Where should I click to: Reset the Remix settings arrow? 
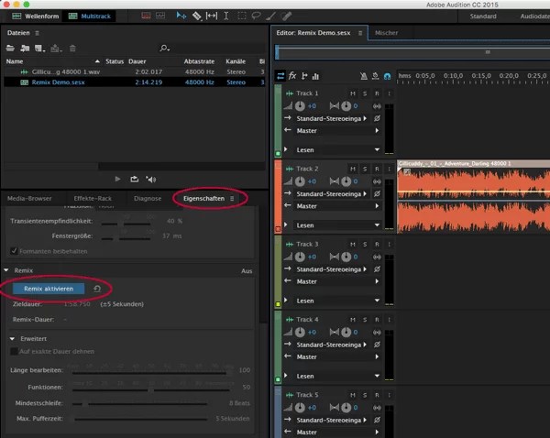[x=97, y=289]
